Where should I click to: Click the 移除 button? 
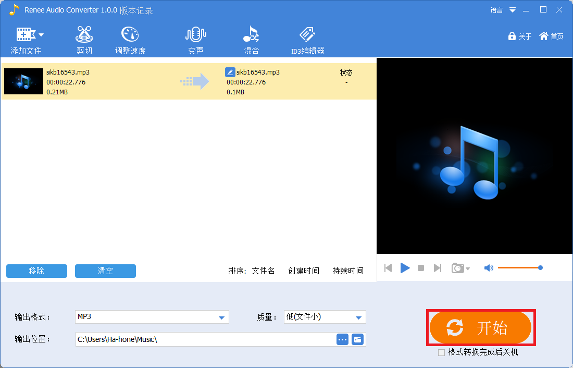point(36,271)
